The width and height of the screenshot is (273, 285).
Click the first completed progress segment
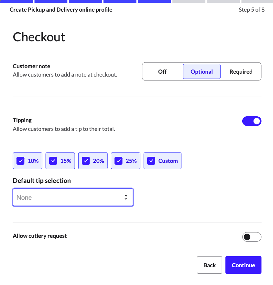[16, 1]
